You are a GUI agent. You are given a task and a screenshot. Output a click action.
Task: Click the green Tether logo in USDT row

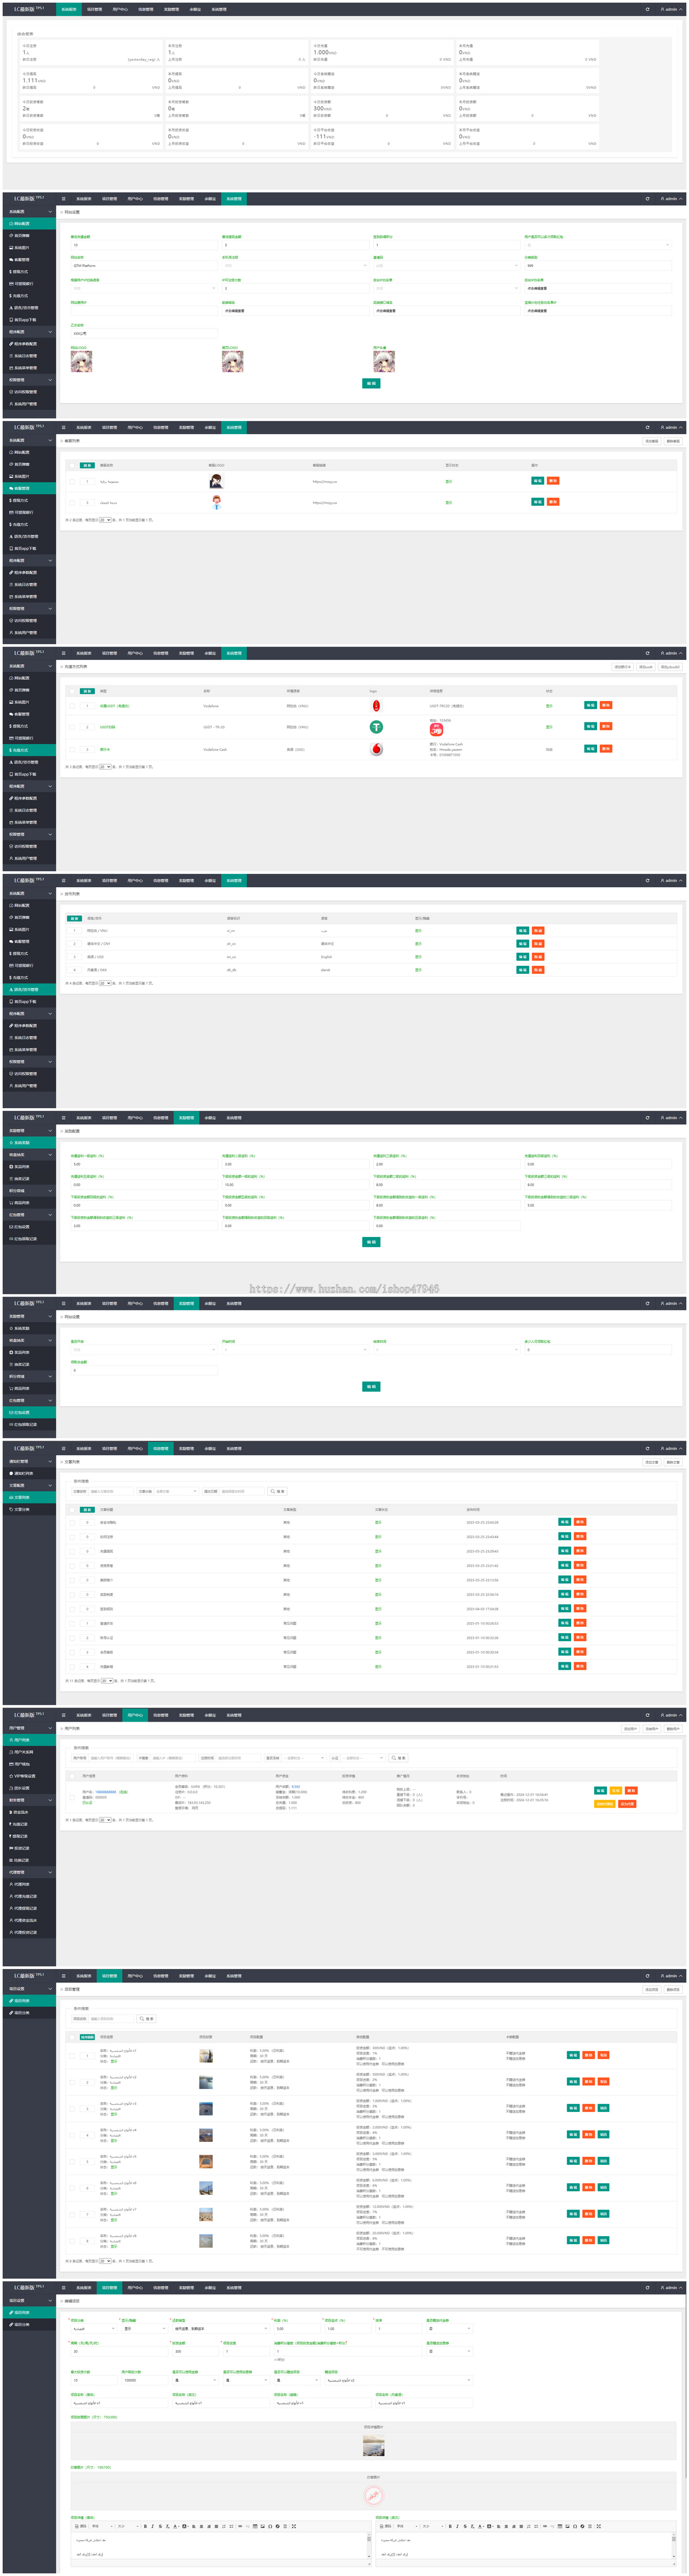point(376,727)
